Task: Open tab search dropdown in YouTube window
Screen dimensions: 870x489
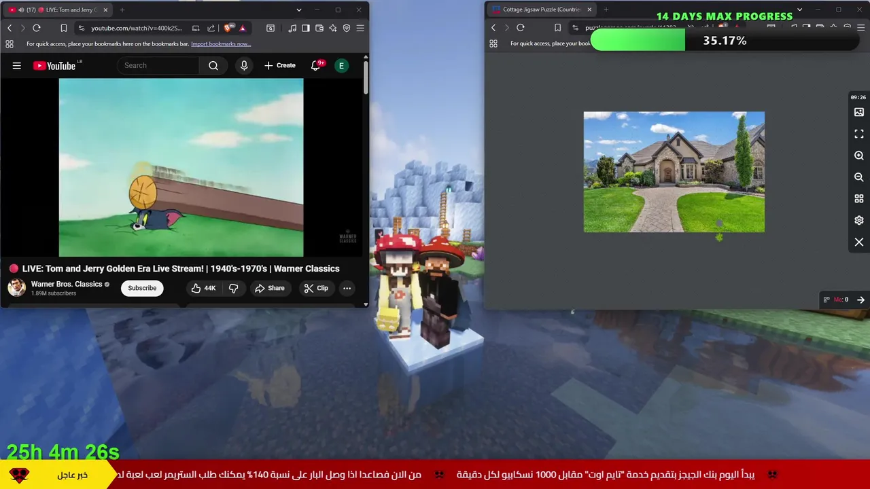Action: click(x=298, y=10)
